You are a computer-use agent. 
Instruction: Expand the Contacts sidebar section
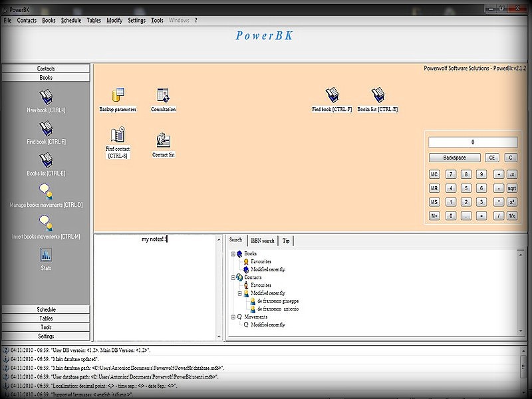(x=46, y=68)
